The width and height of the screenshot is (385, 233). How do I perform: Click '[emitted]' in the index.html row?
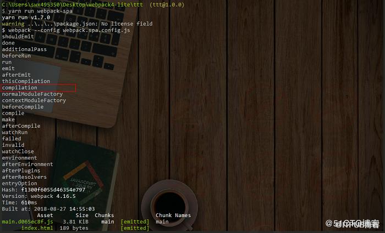[x=135, y=228]
